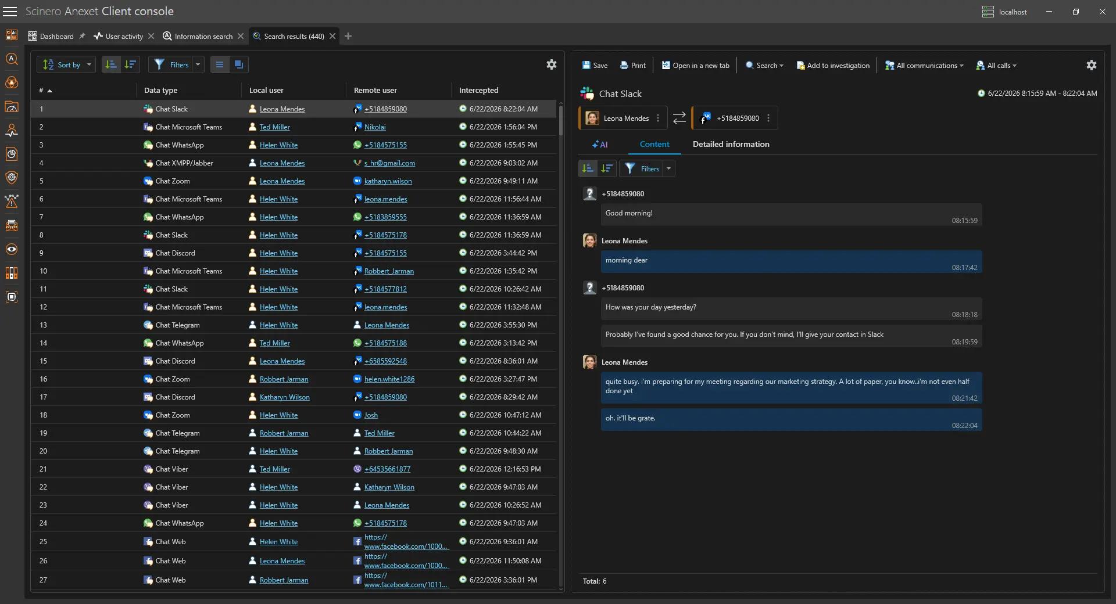Open the user activity pulse sidebar icon

pos(12,130)
